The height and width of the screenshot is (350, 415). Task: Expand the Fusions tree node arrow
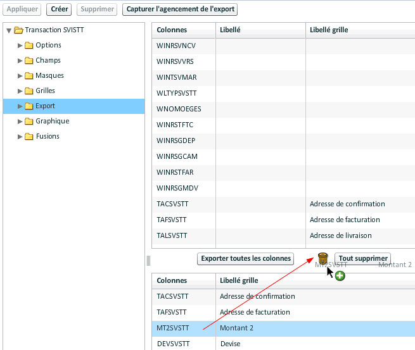(20, 137)
